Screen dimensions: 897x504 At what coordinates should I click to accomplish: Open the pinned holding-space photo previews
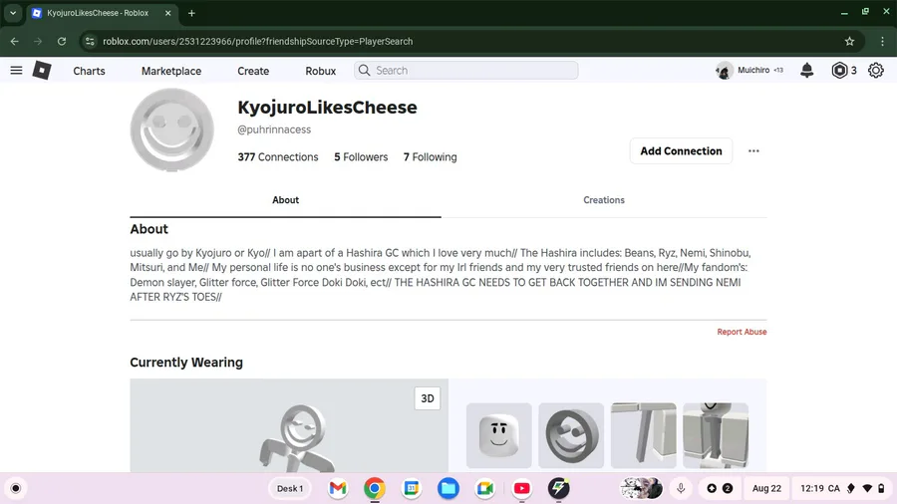pyautogui.click(x=641, y=488)
